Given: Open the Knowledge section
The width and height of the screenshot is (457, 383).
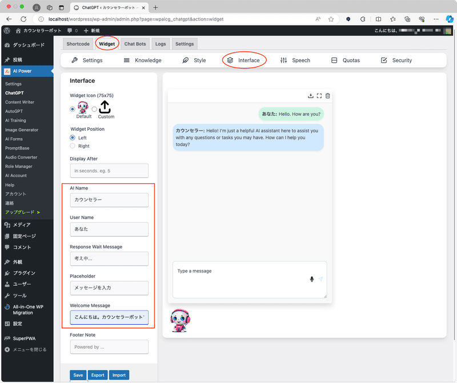Looking at the screenshot, I should pos(142,61).
